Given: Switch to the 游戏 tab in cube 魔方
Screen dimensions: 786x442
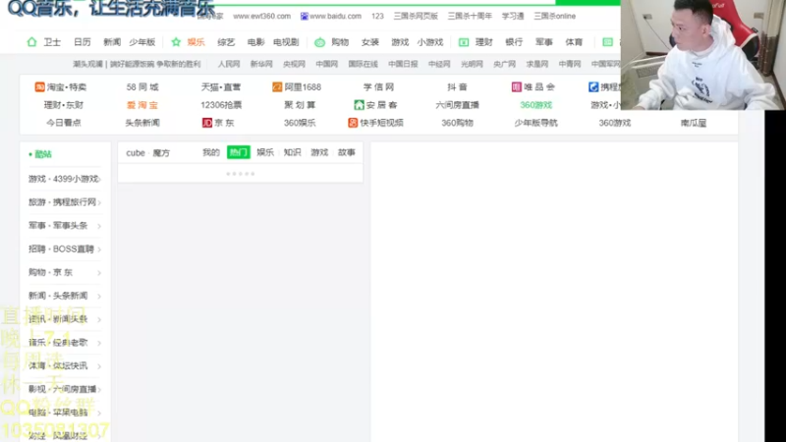Looking at the screenshot, I should tap(319, 152).
